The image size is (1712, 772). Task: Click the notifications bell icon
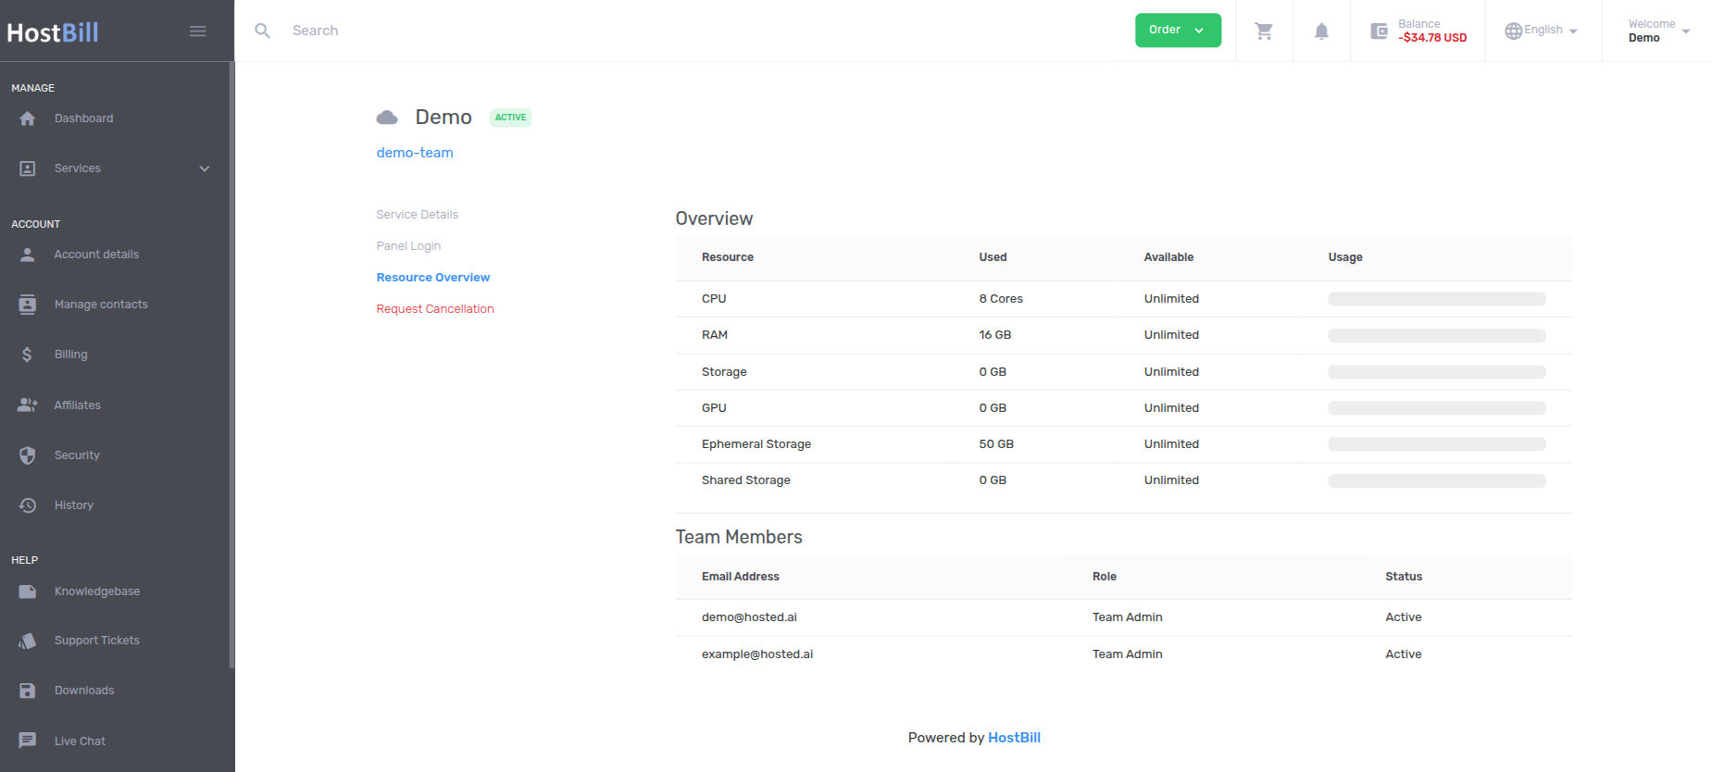tap(1321, 31)
